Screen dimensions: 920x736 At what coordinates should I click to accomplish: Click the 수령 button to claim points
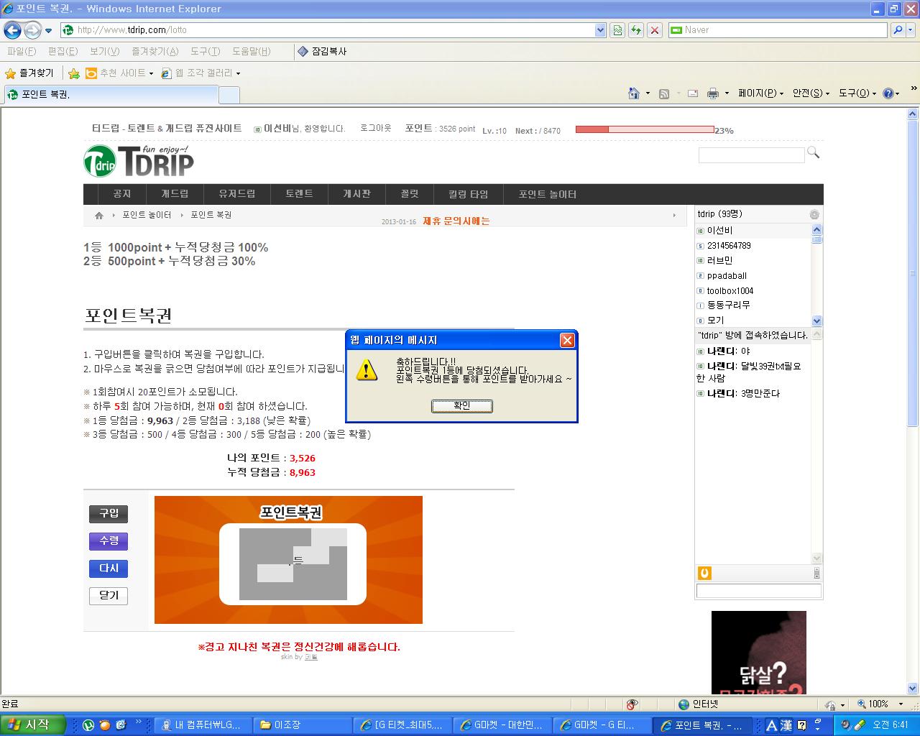pos(109,541)
